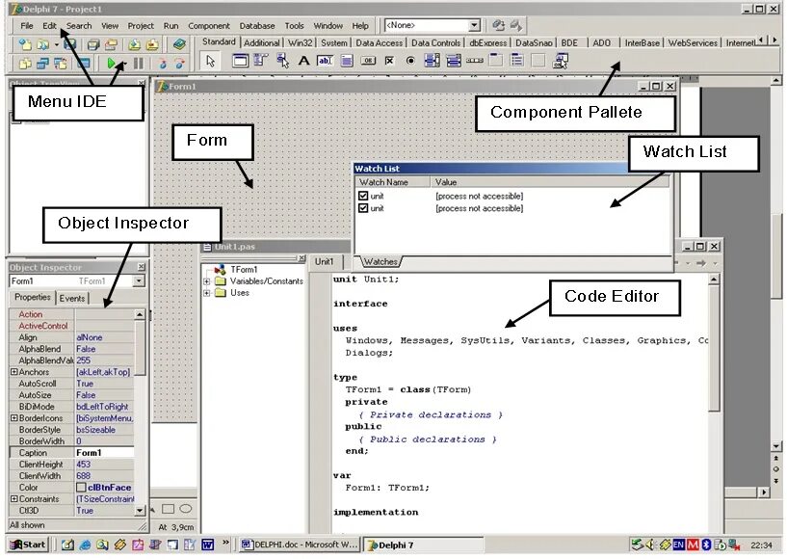Select the arrow pointer palette tool

pyautogui.click(x=210, y=61)
